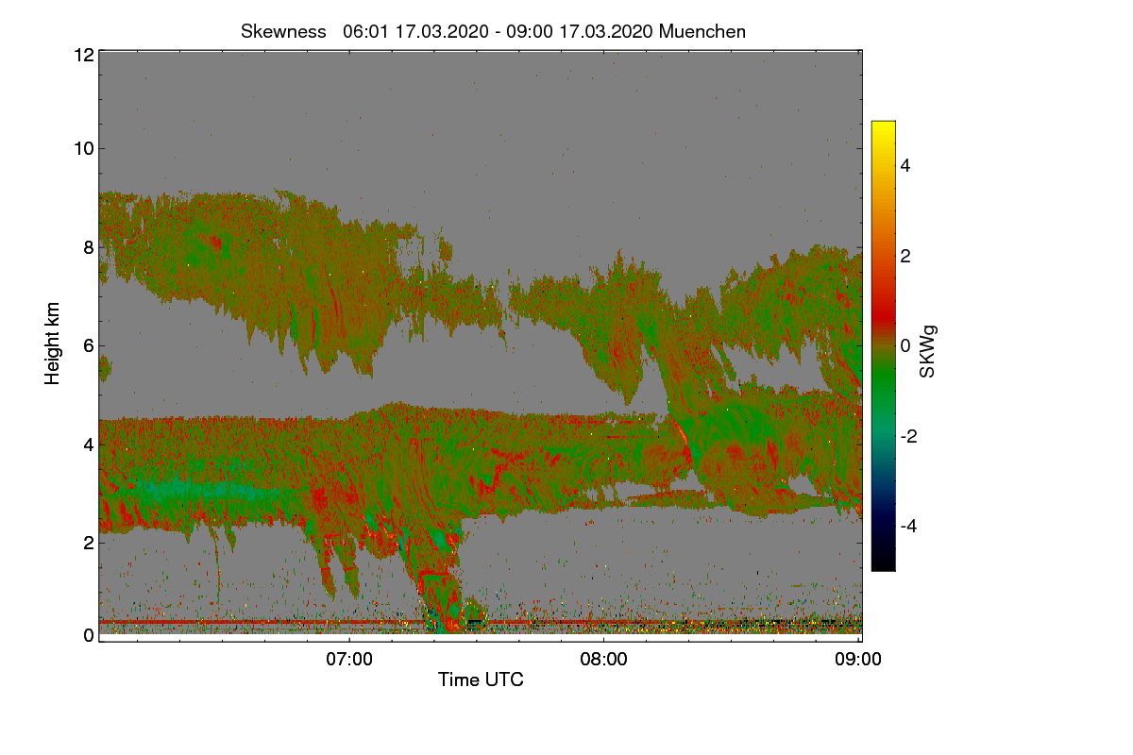Click the 08:00 time tick label

coord(604,660)
